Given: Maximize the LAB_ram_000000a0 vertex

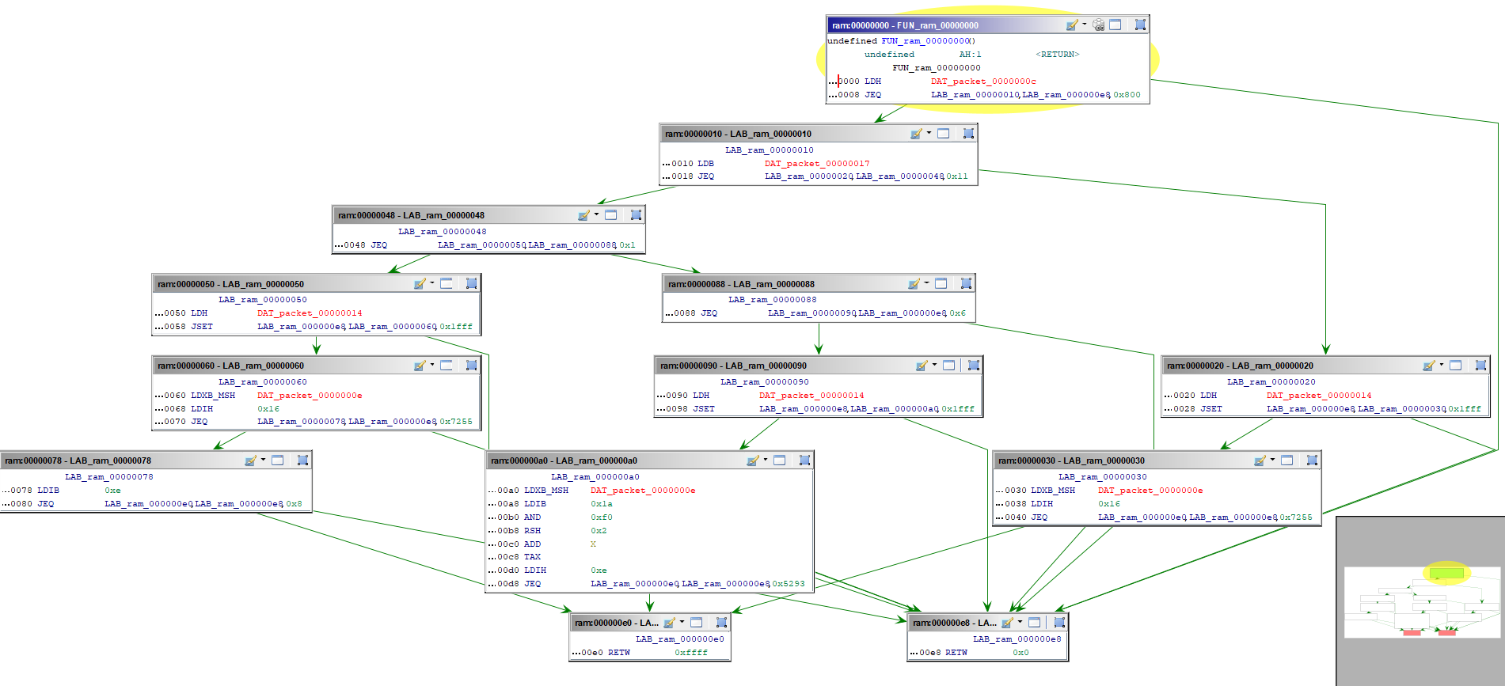Looking at the screenshot, I should 780,460.
